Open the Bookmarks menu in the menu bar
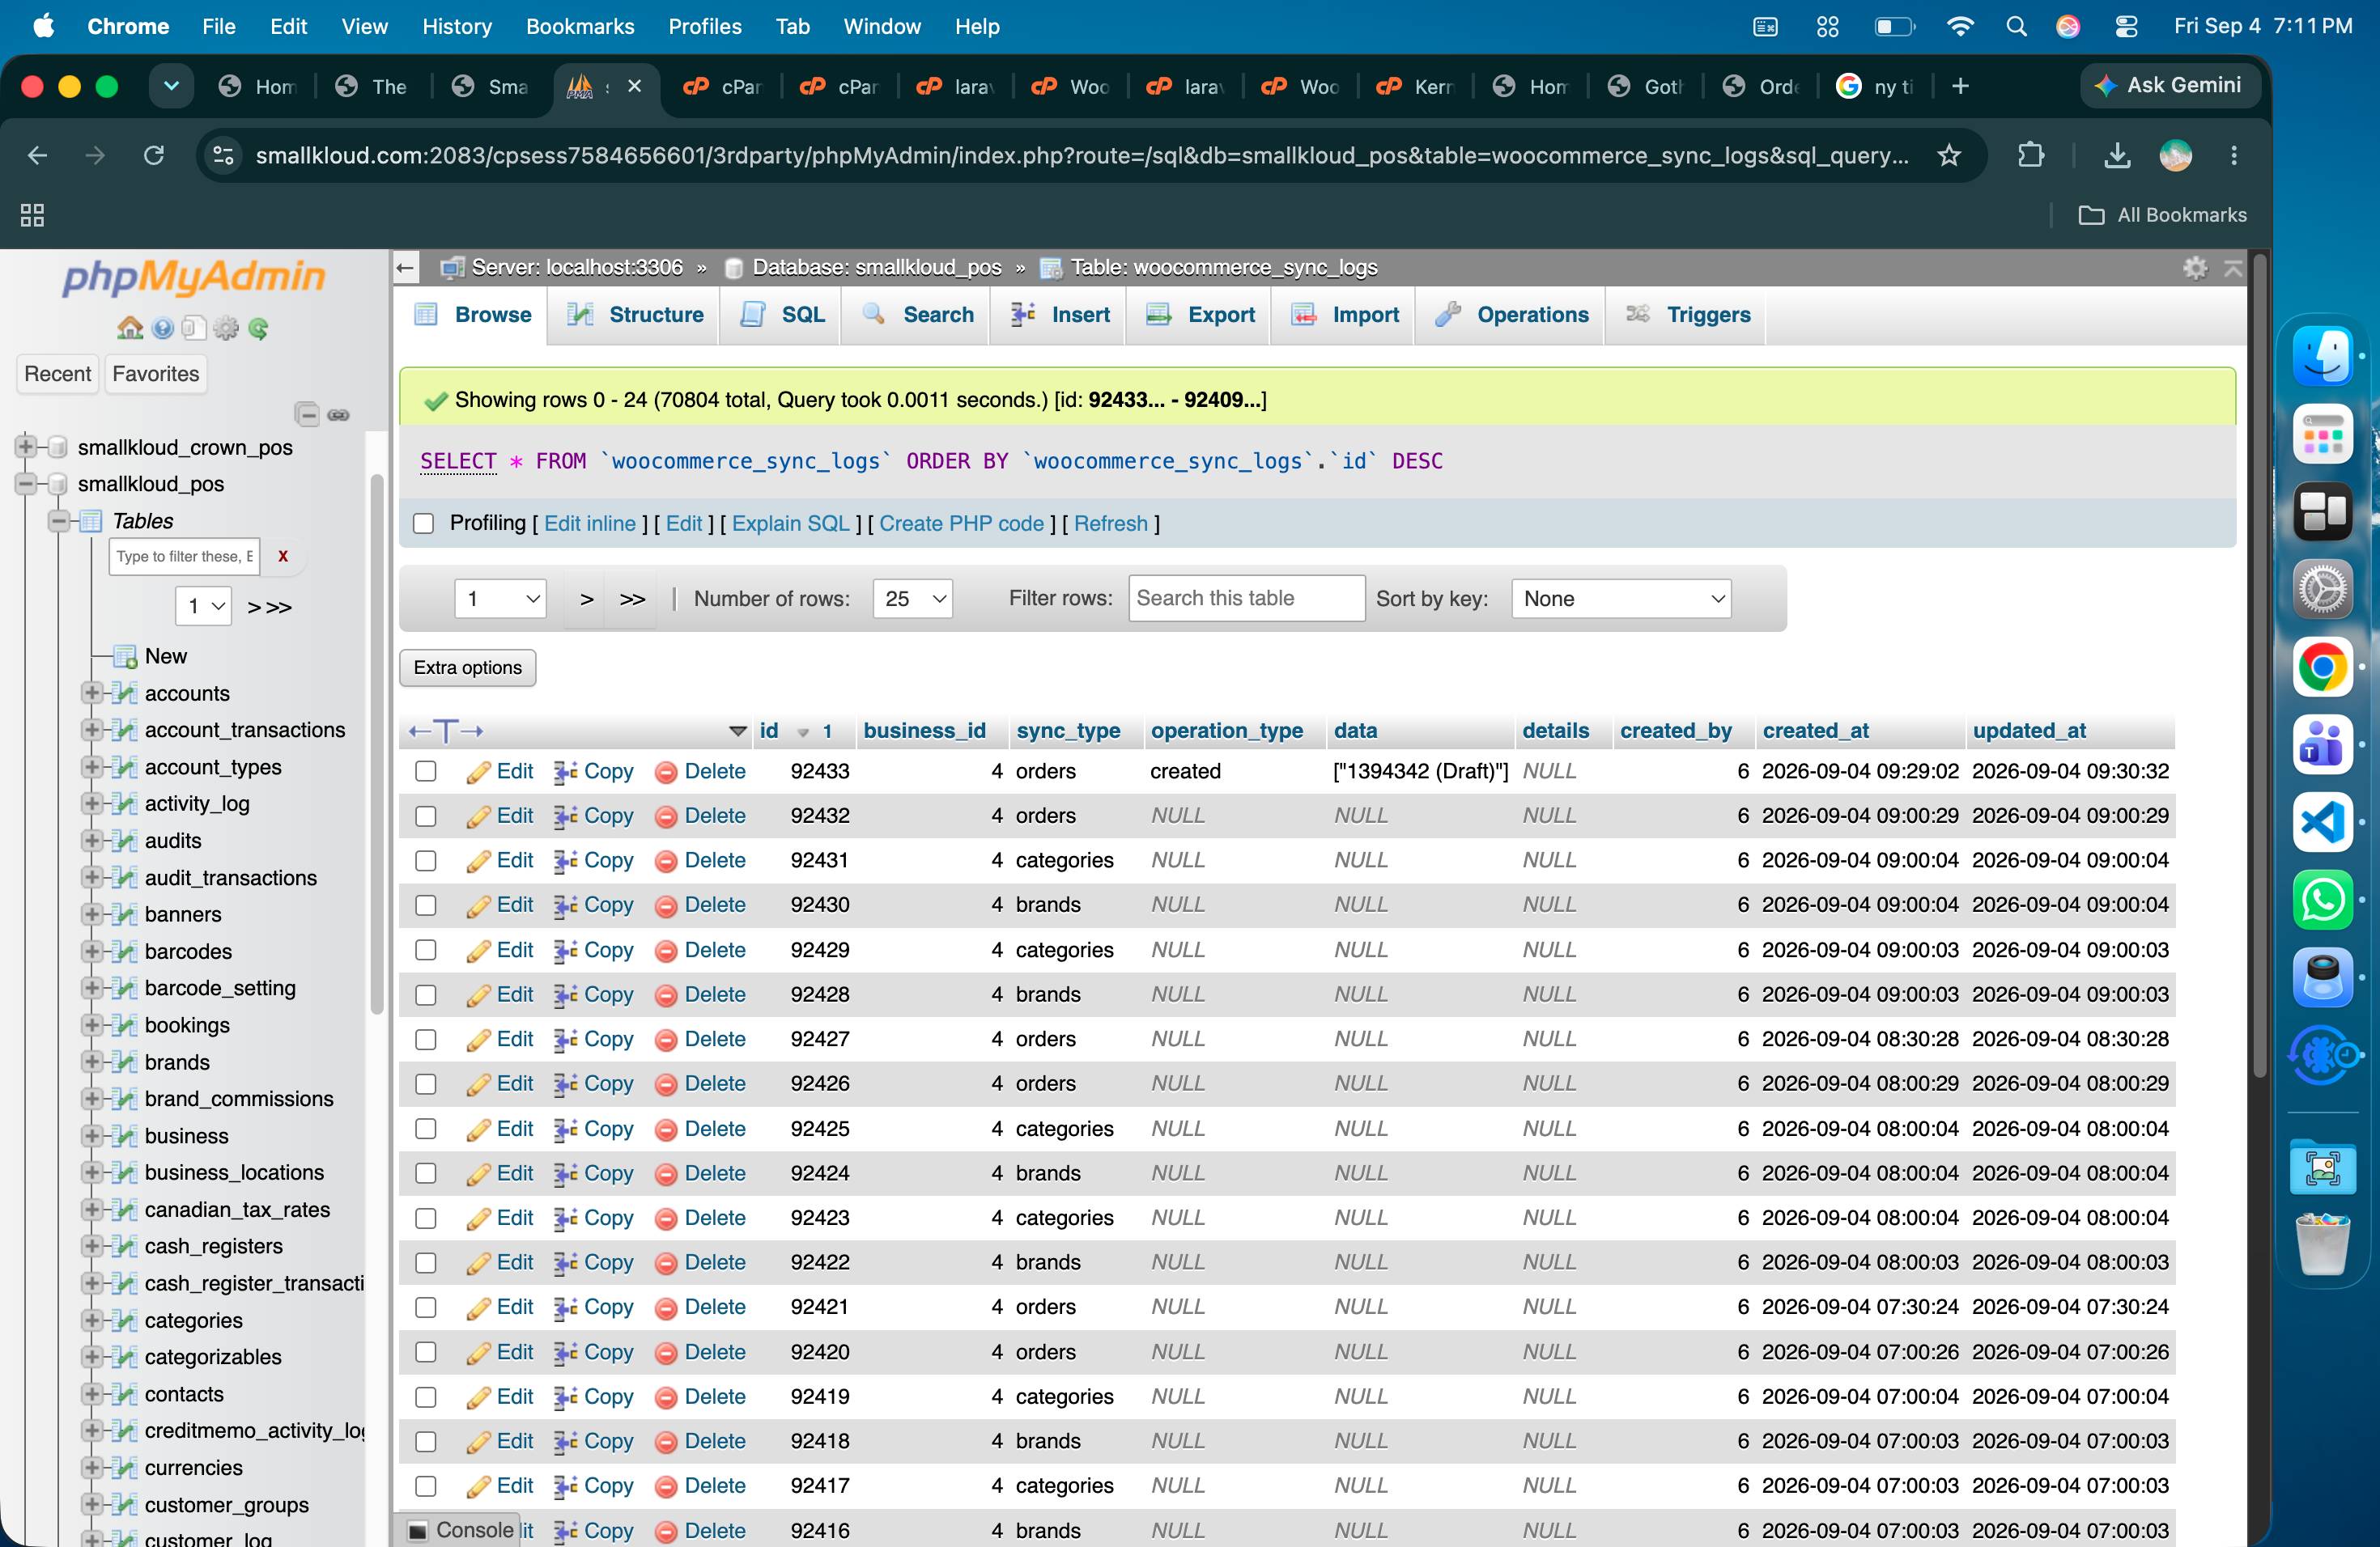Image resolution: width=2380 pixels, height=1547 pixels. (579, 26)
